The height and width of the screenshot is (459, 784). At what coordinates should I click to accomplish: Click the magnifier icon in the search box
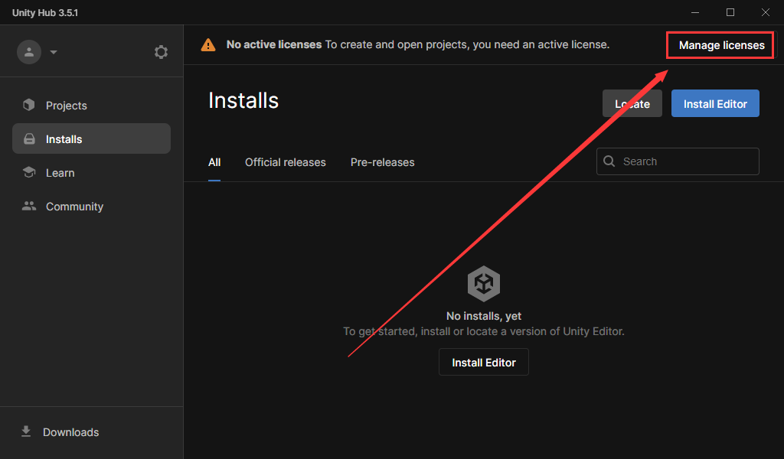(x=609, y=161)
